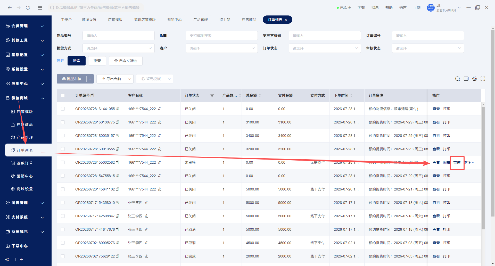Image resolution: width=495 pixels, height=266 pixels.
Task: Check row OR20260728160013555
Action: [63, 149]
